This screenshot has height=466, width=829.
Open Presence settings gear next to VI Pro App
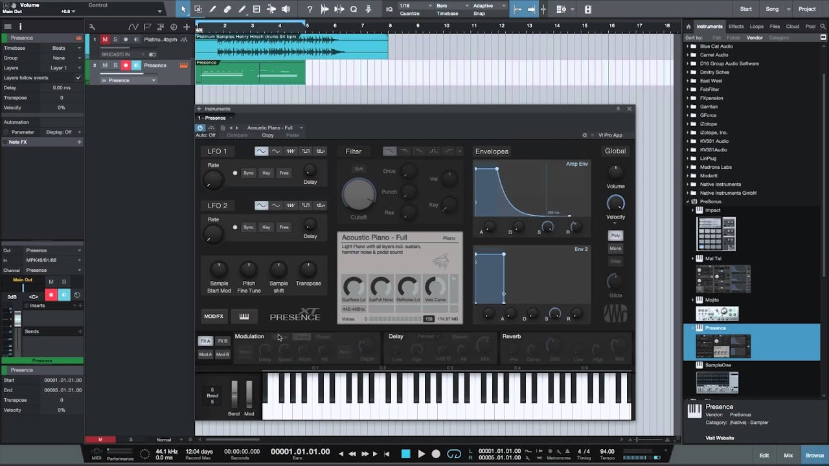pyautogui.click(x=584, y=135)
